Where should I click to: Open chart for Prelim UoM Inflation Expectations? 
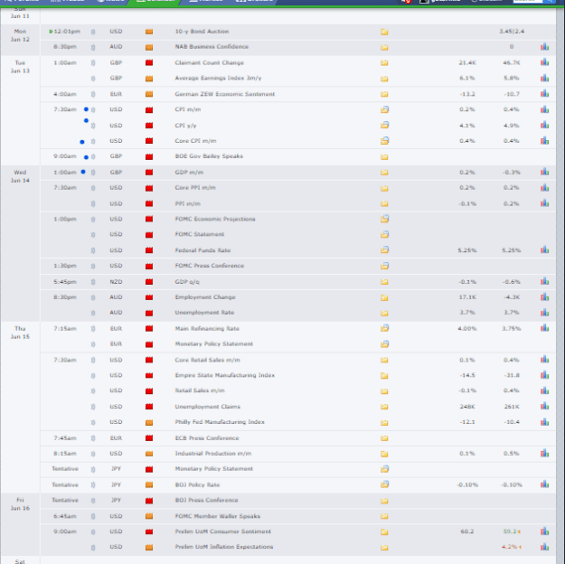click(544, 547)
